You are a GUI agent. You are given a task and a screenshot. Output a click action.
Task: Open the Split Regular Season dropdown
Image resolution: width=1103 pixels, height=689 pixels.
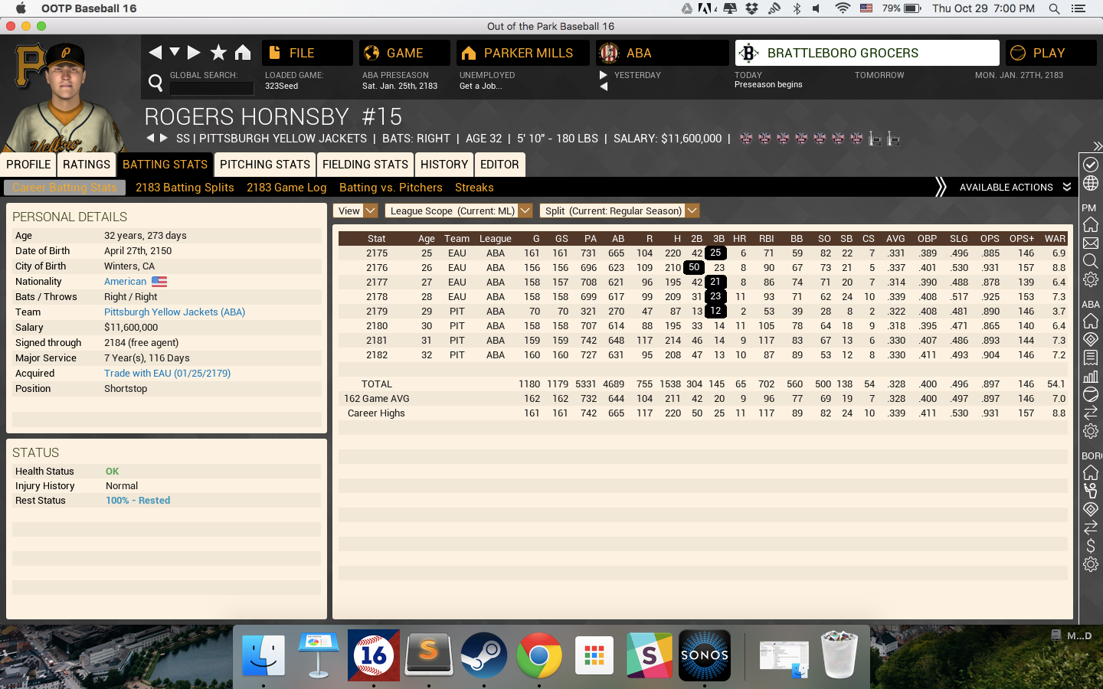620,211
